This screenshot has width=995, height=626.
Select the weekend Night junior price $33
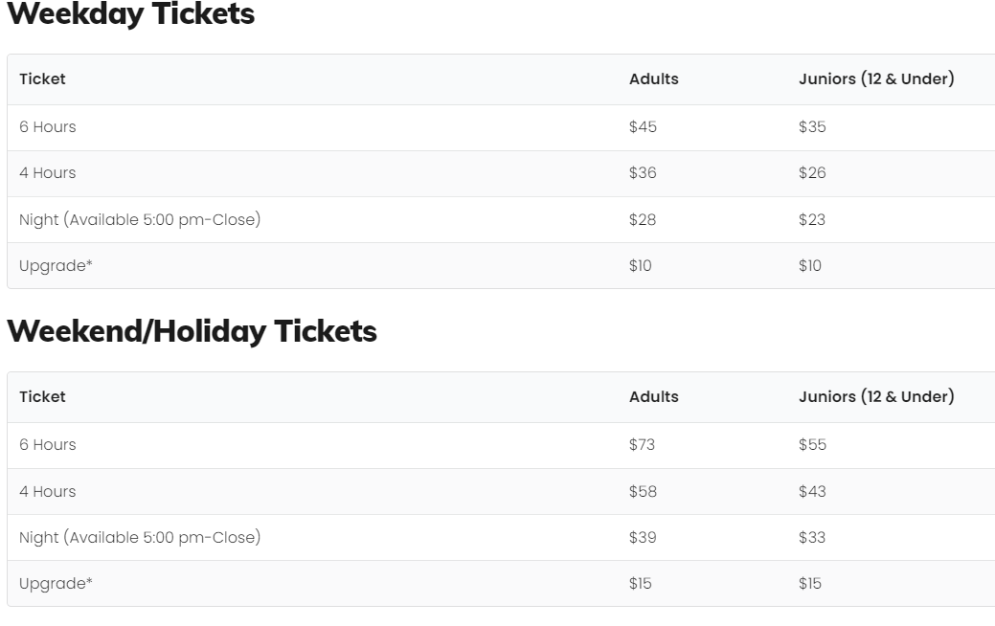(x=812, y=538)
